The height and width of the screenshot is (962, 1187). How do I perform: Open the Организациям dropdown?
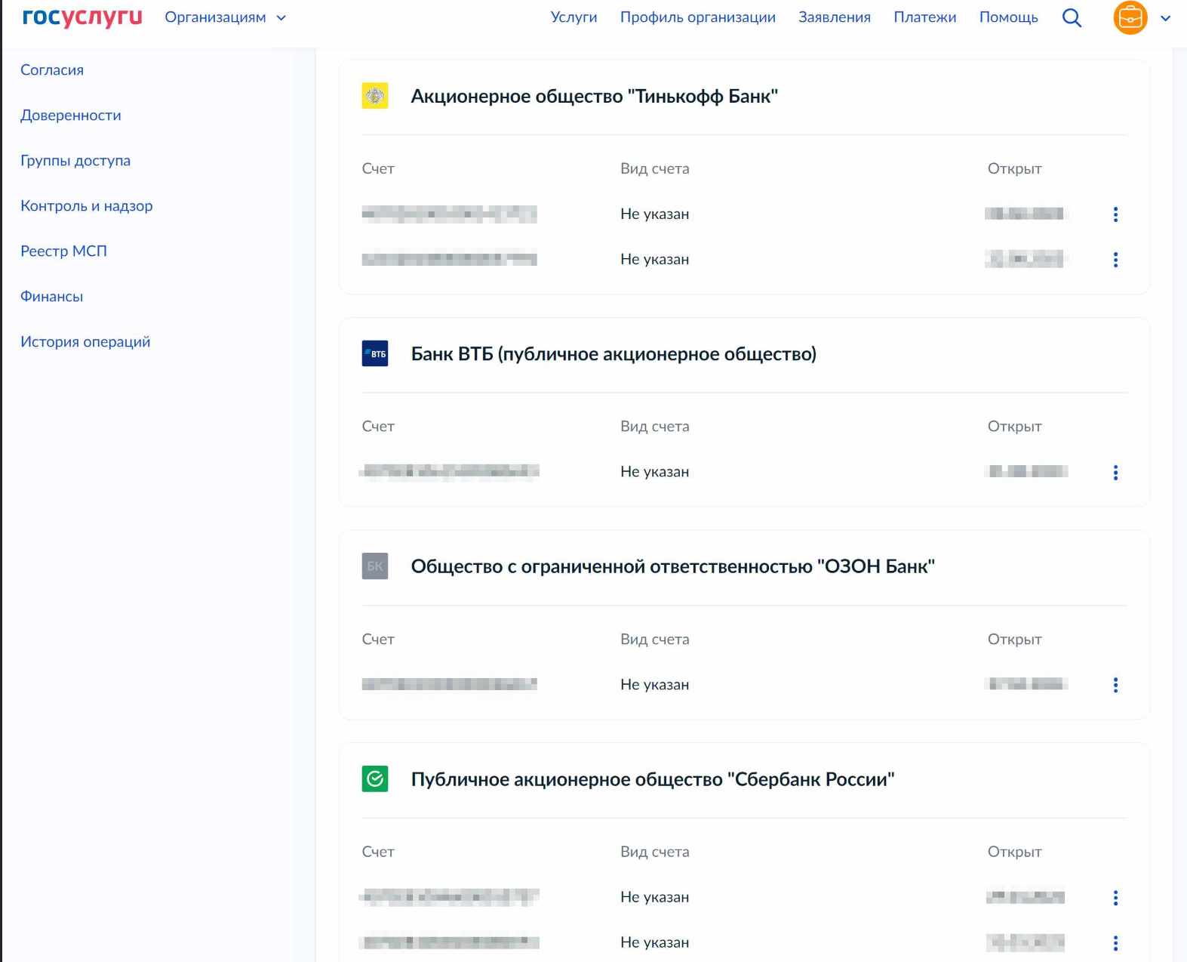tap(226, 17)
